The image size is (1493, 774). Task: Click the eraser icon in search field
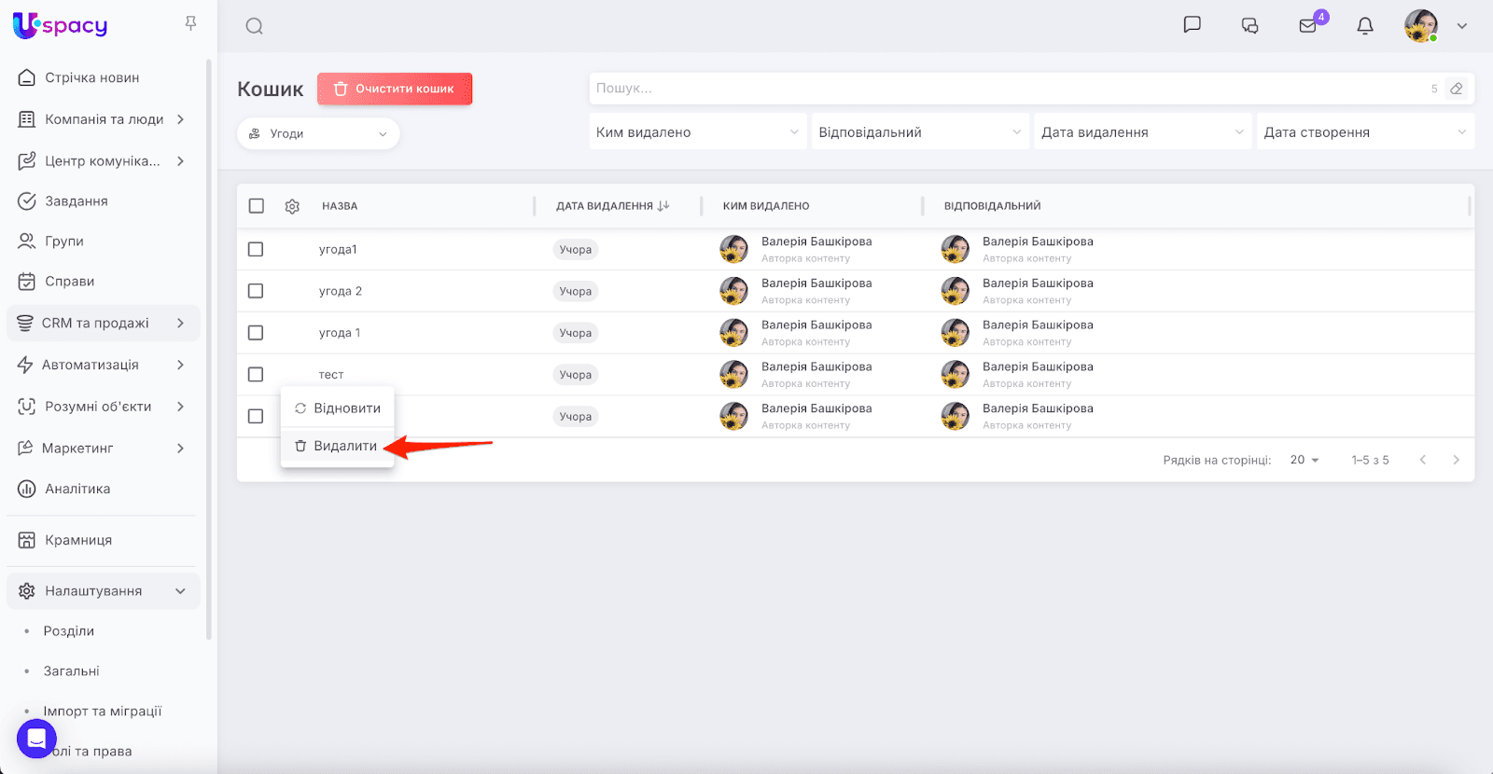pos(1456,89)
